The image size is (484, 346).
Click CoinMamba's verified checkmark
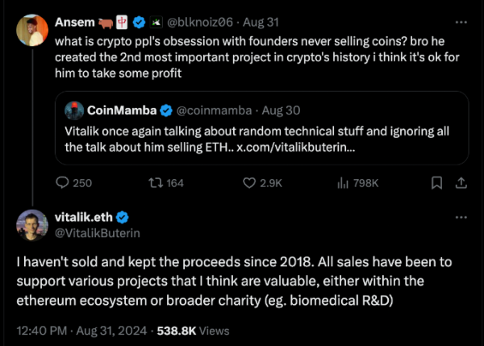click(166, 110)
